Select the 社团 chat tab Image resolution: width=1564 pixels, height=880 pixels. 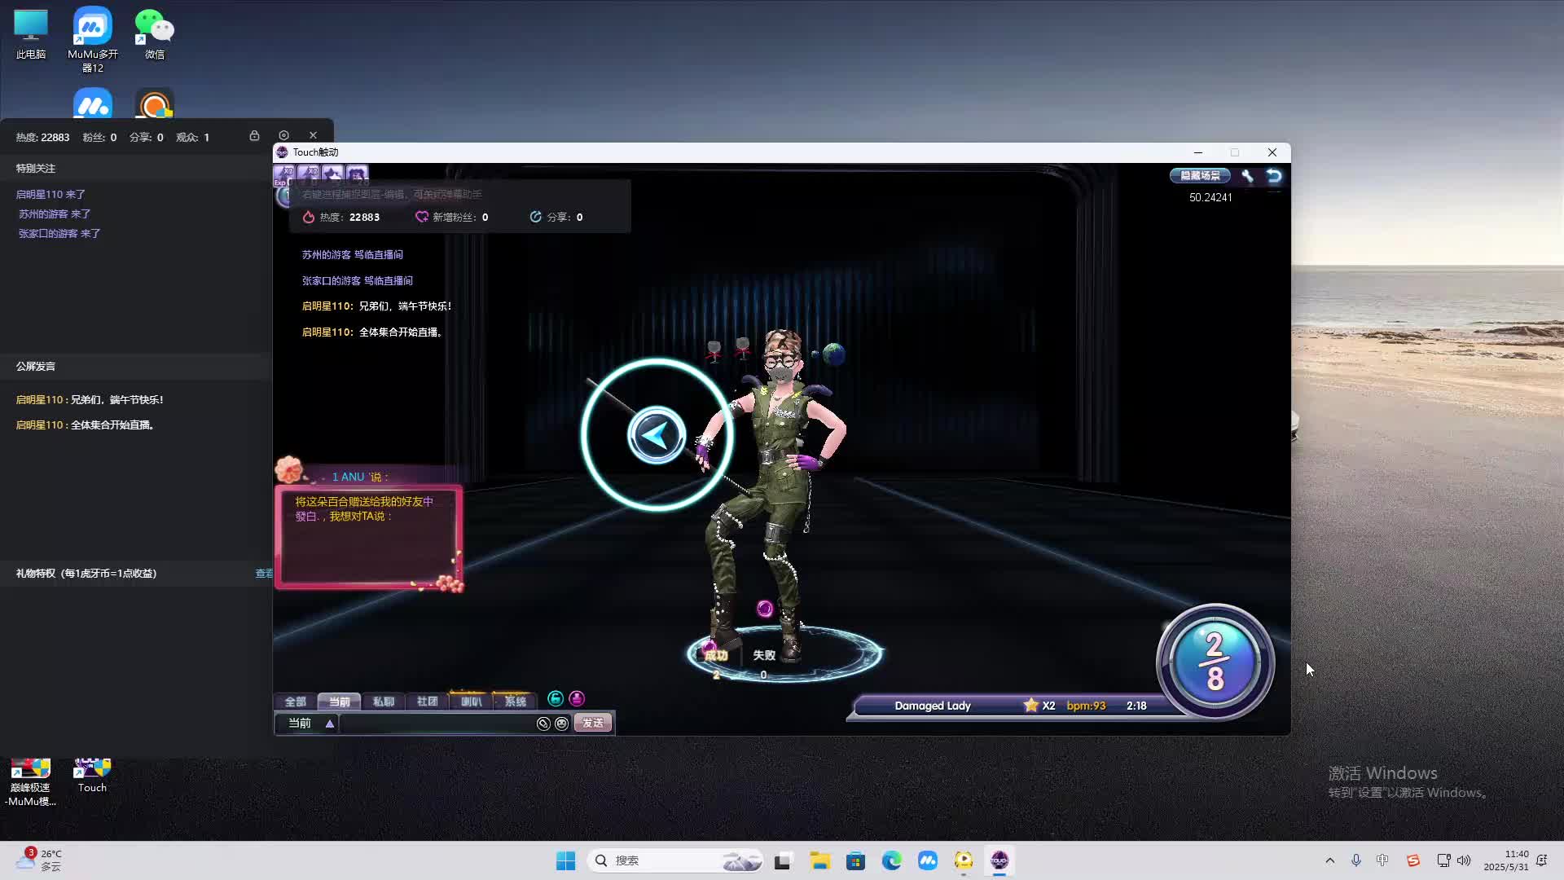[x=428, y=702]
